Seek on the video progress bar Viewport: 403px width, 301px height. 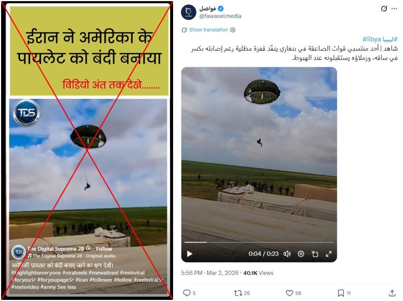pos(259,242)
